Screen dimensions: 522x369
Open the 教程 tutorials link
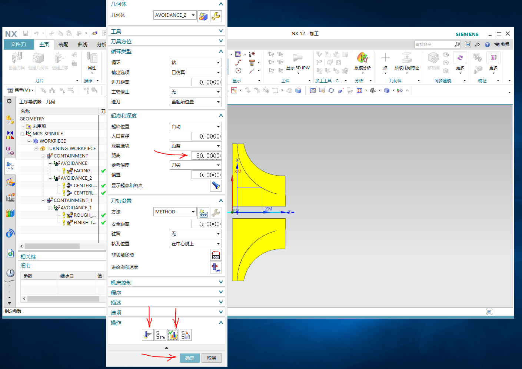coord(502,44)
